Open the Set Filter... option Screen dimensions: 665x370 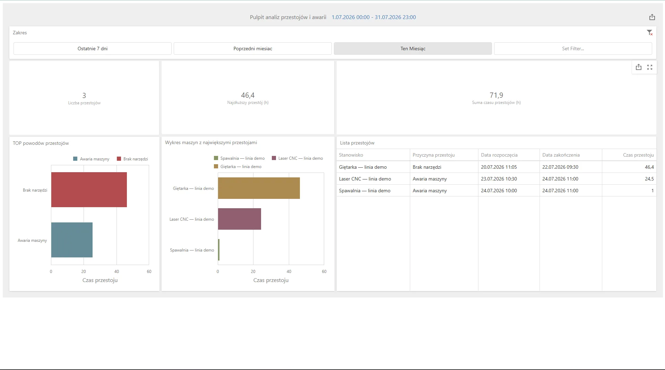(573, 49)
